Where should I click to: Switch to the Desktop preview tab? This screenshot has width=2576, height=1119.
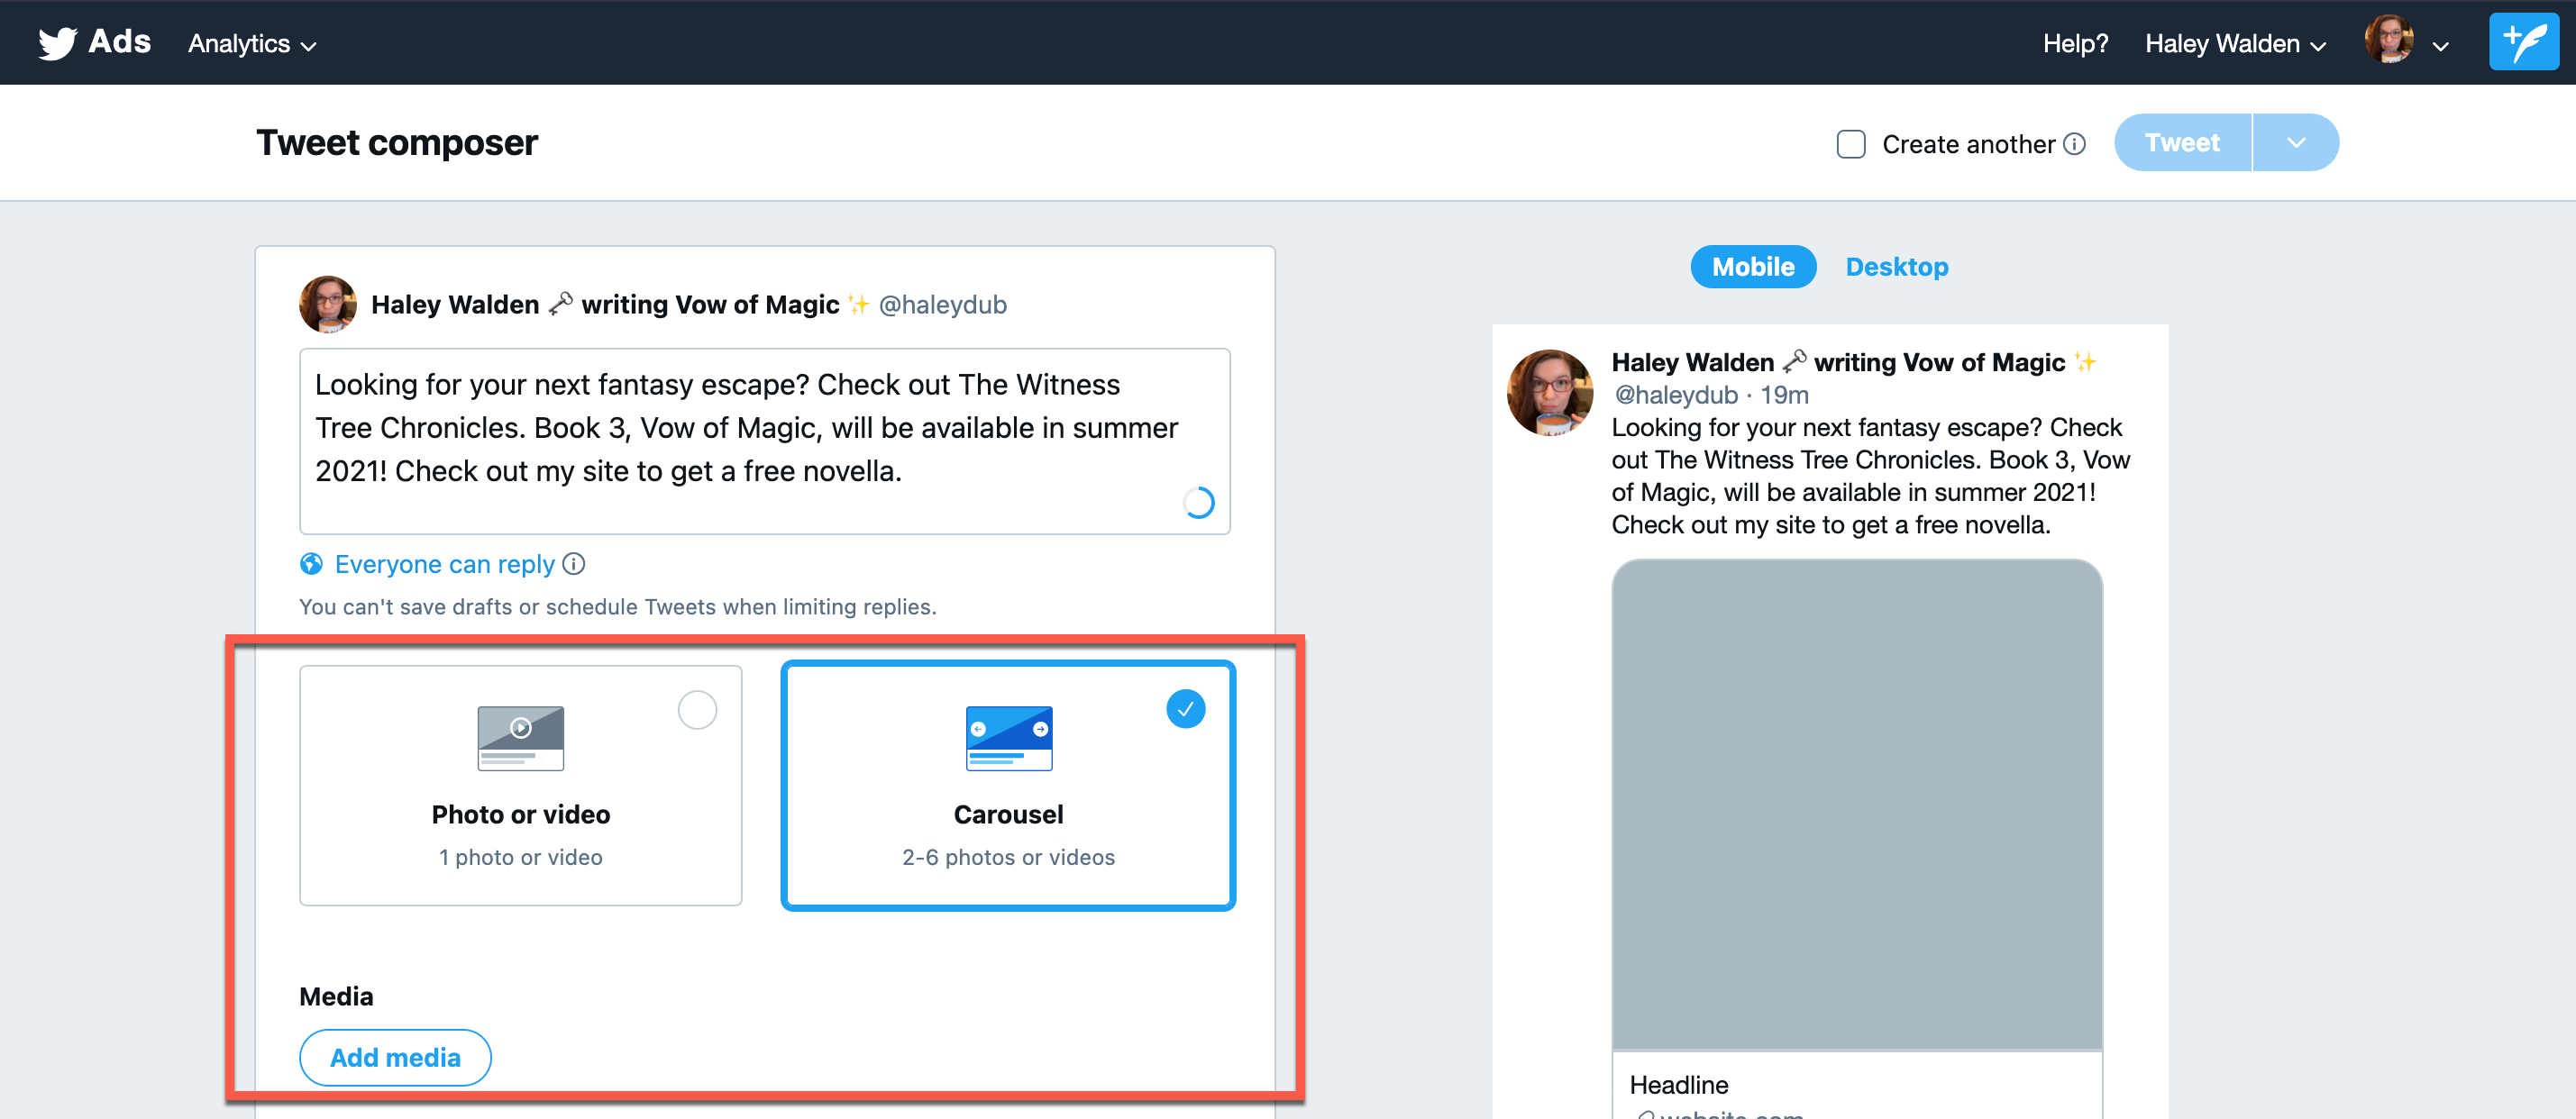coord(1896,267)
